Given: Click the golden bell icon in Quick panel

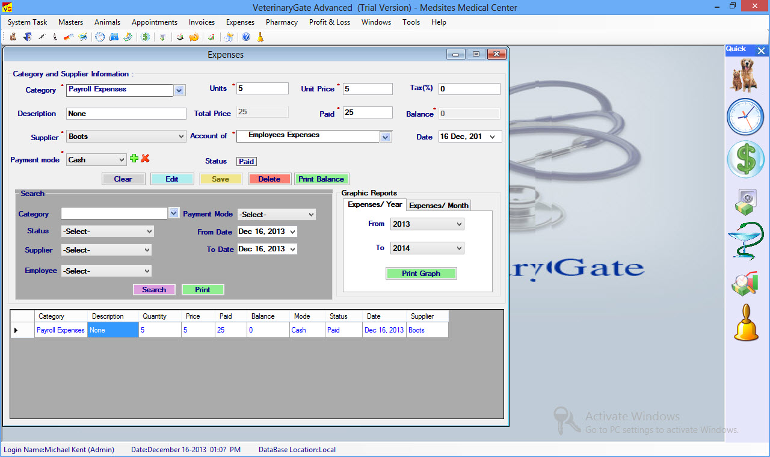Looking at the screenshot, I should 746,323.
